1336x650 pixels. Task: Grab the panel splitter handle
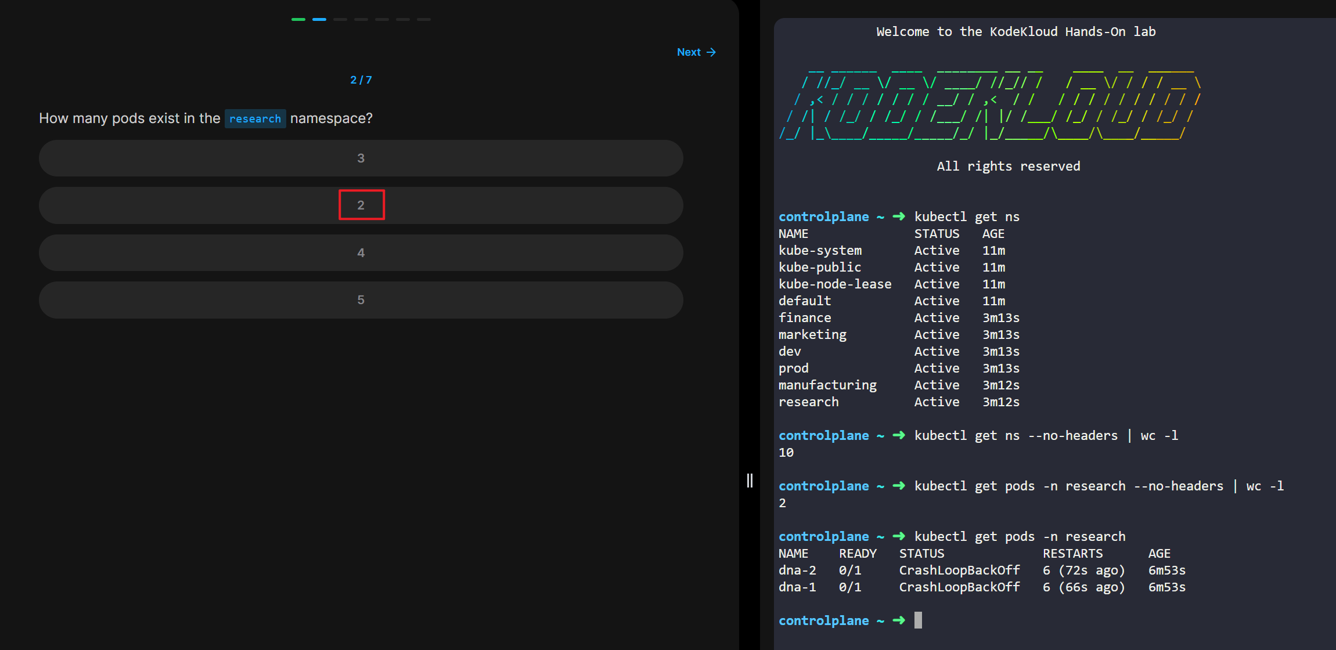tap(750, 480)
